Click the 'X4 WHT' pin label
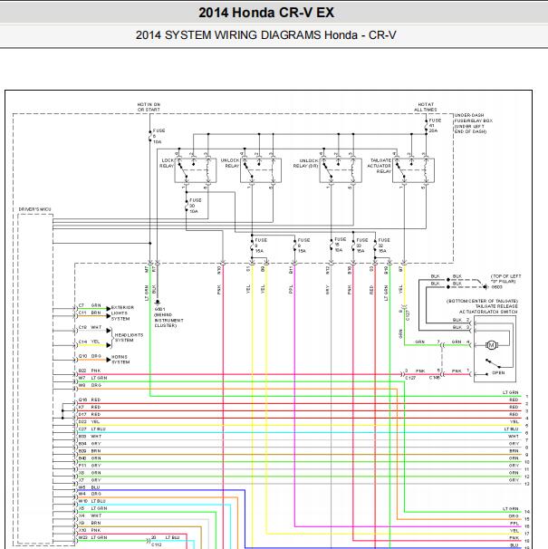This screenshot has width=548, height=549. point(90,515)
